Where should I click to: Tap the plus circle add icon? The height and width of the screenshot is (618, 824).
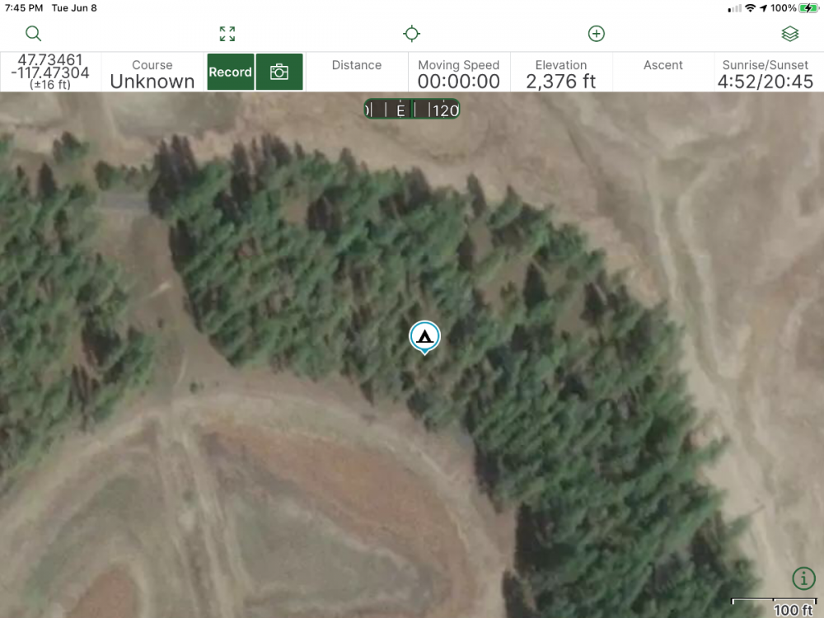click(x=597, y=34)
